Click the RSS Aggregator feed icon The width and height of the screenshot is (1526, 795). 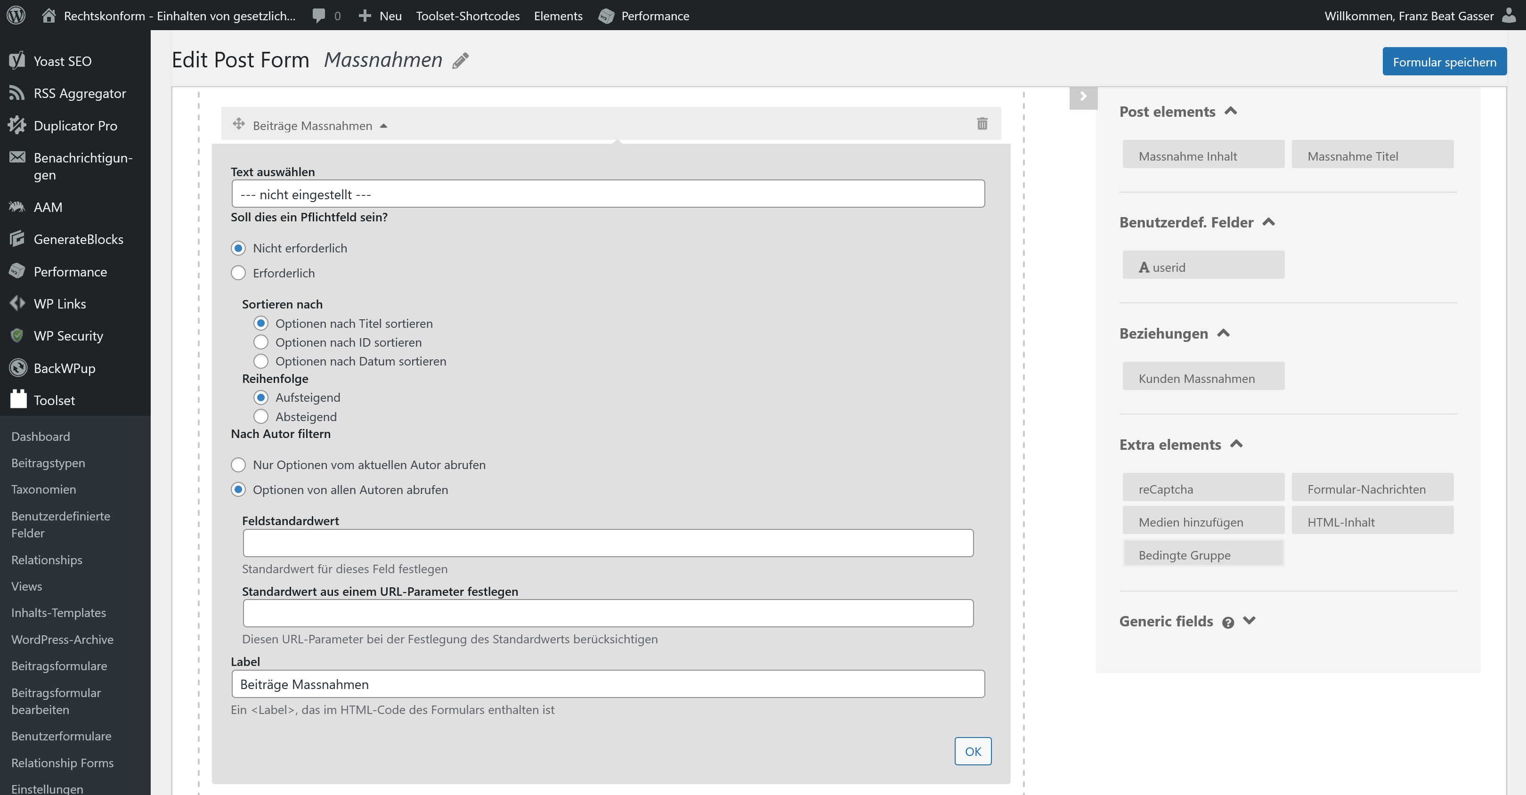point(17,93)
